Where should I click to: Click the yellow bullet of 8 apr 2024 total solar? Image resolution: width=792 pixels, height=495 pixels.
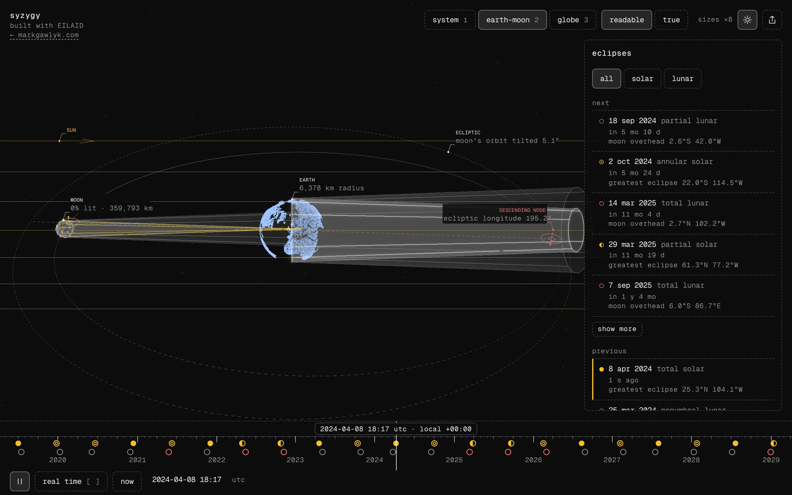click(x=601, y=369)
